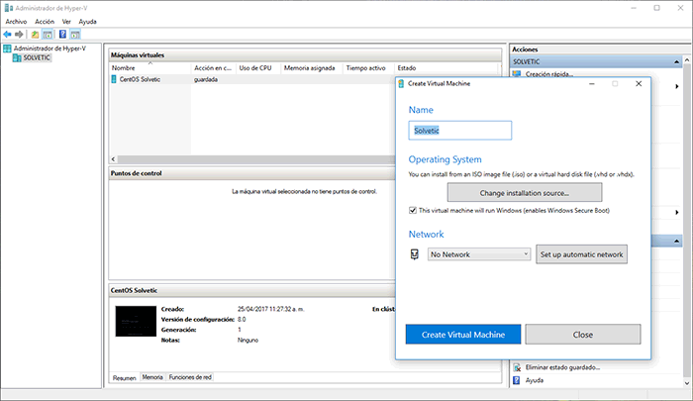Uncheck 'This virtual machine will run Windows'
The image size is (693, 401).
[x=413, y=211]
